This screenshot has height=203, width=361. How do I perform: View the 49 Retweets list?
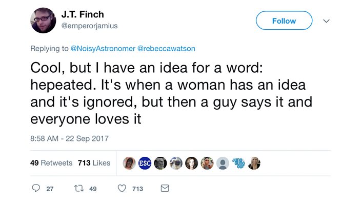click(51, 163)
